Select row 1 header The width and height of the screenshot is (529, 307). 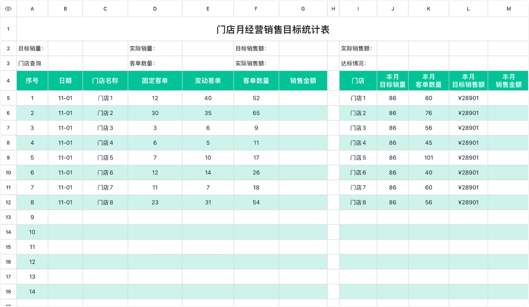pyautogui.click(x=8, y=29)
